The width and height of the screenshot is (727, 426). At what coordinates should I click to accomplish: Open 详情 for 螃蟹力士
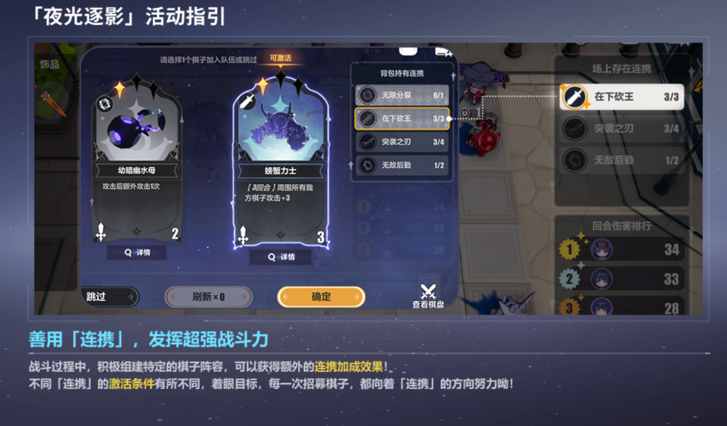pos(281,257)
